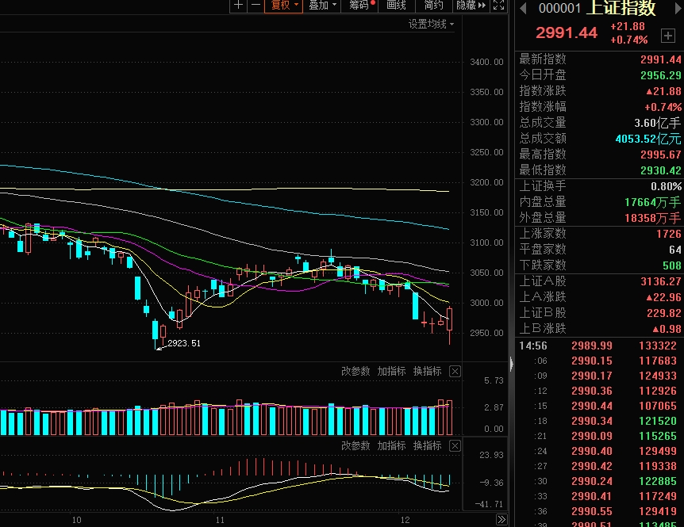684x527 pixels.
Task: Click 加指标 in the MACD panel
Action: click(x=391, y=445)
